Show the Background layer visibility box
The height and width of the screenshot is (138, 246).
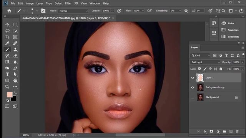point(193,97)
